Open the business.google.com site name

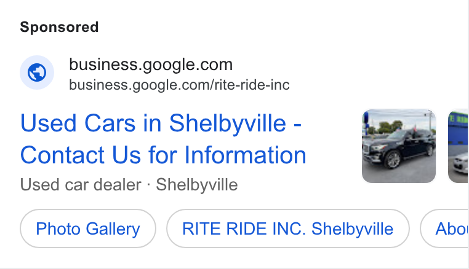[x=151, y=64]
